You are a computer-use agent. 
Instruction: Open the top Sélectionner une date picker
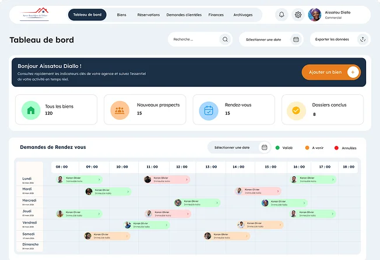pos(272,40)
